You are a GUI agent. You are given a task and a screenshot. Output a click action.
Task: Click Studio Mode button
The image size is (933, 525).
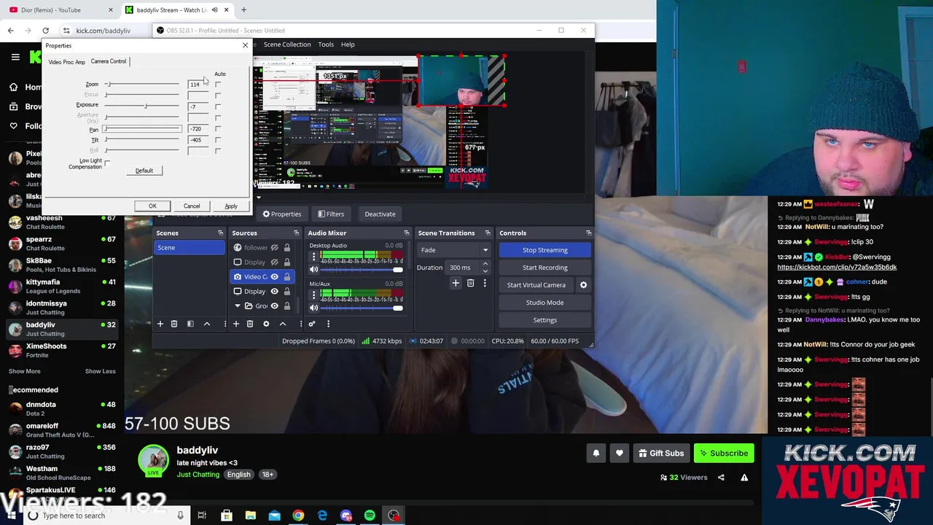click(544, 303)
